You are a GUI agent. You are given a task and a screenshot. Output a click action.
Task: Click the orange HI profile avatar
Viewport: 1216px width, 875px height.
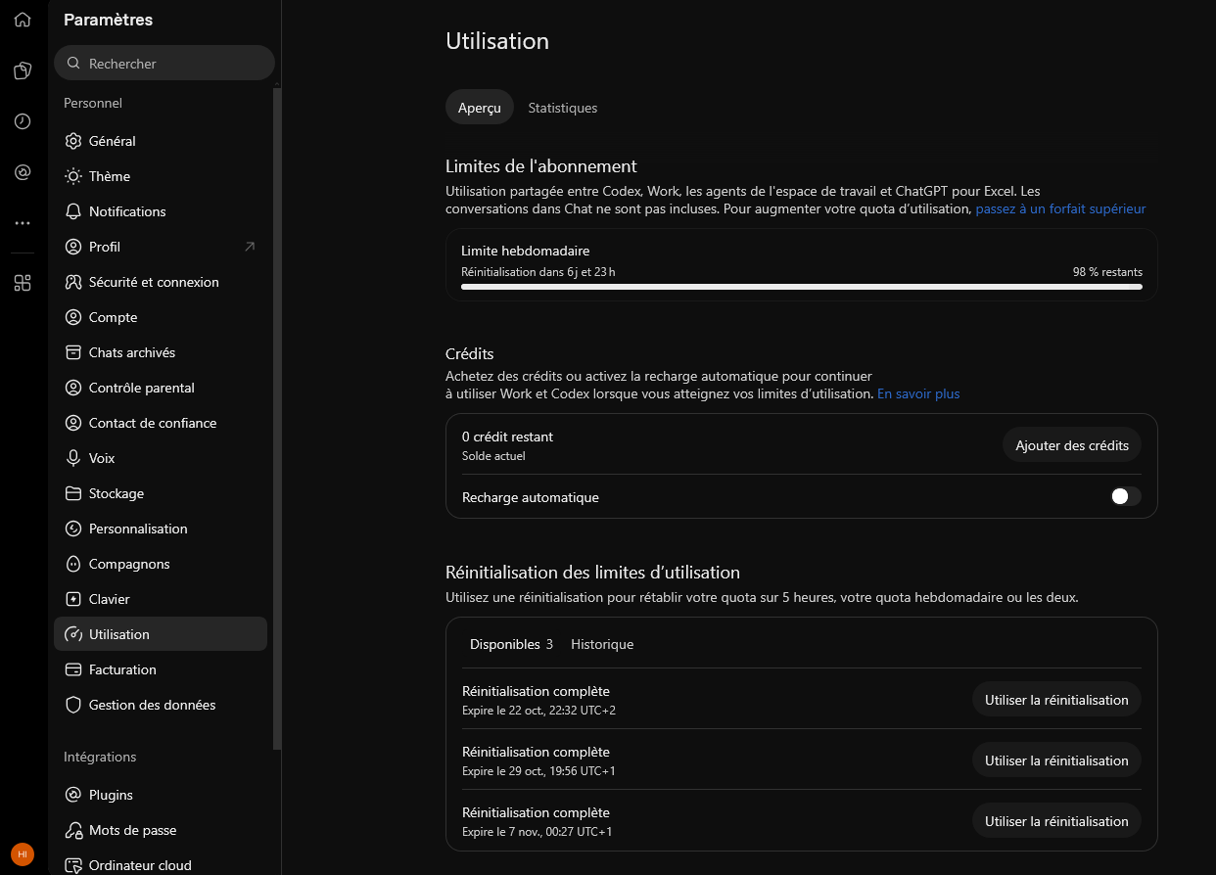[x=23, y=854]
